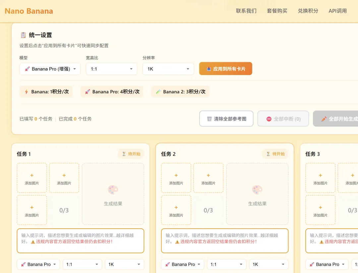Screen dimensions: 358x273
Task: Add first reference image in 任务 1
Action: coord(32,178)
